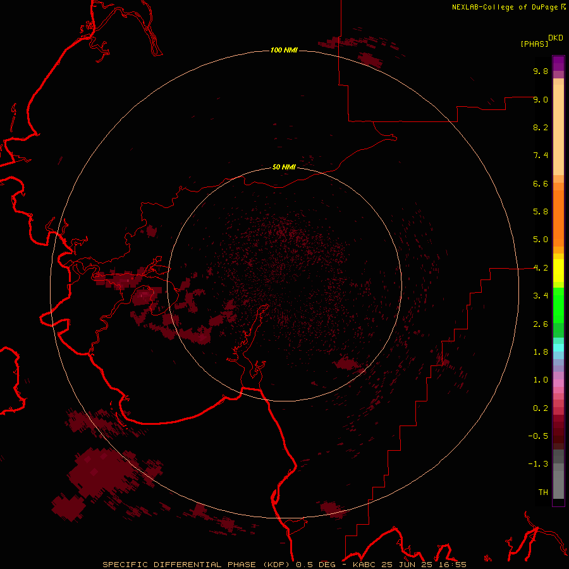This screenshot has height=569, width=569.
Task: Click the pink segment of the color scale
Action: tap(558, 383)
